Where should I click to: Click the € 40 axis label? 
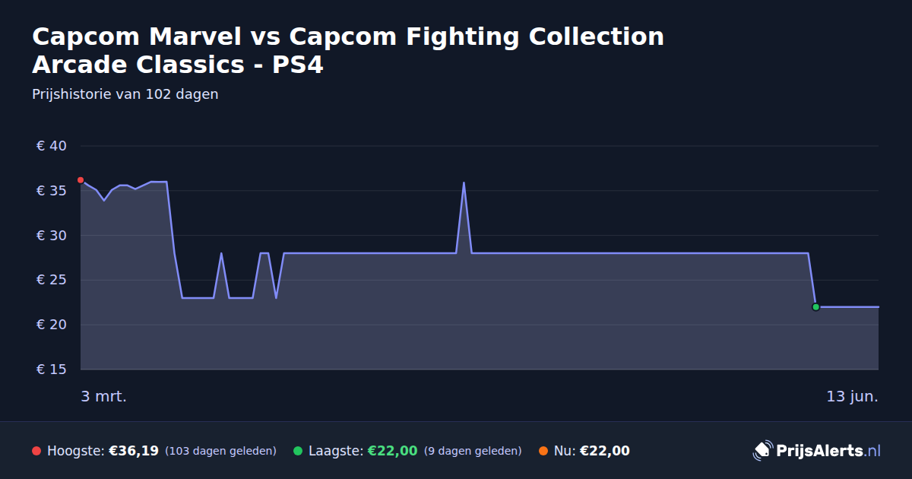(x=52, y=146)
